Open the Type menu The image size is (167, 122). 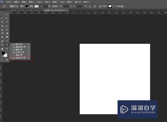(39, 2)
